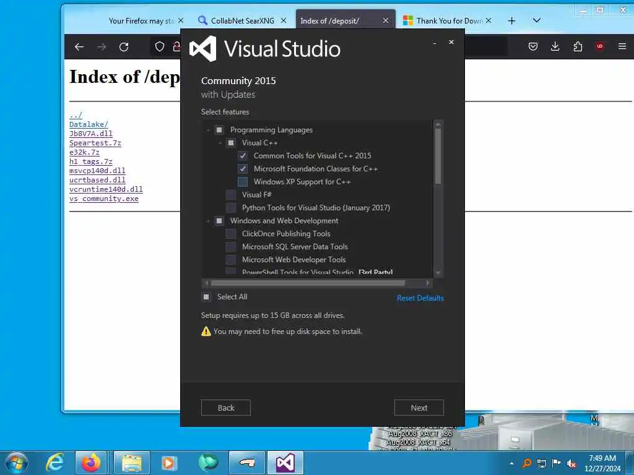
Task: Toggle Windows and Web Development checkbox
Action: pos(219,221)
